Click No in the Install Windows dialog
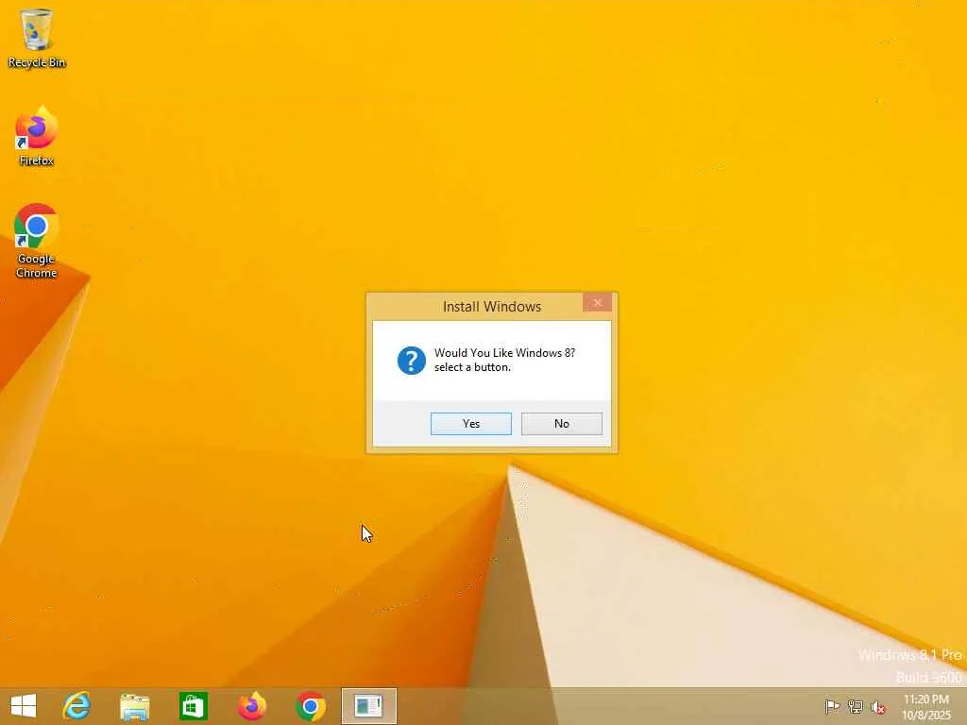 [x=562, y=424]
